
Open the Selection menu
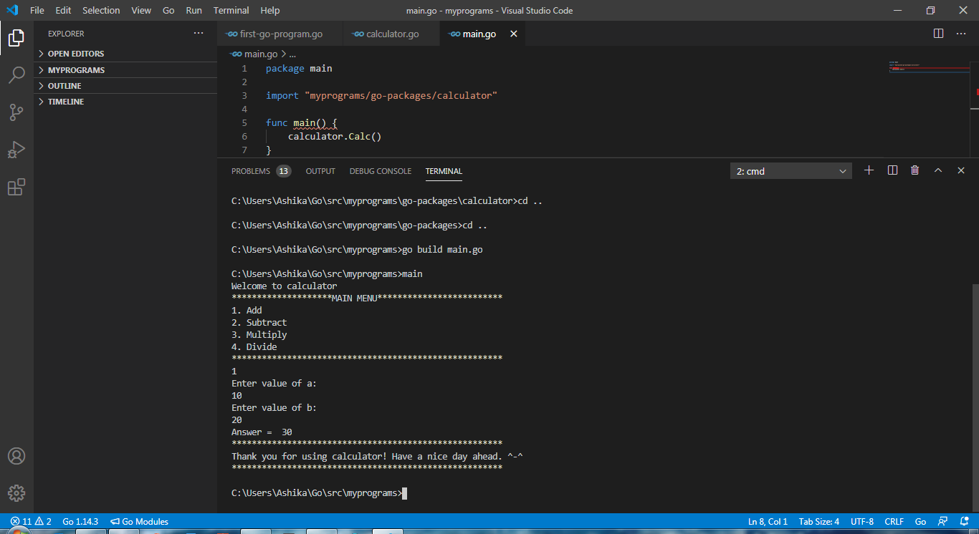click(101, 10)
